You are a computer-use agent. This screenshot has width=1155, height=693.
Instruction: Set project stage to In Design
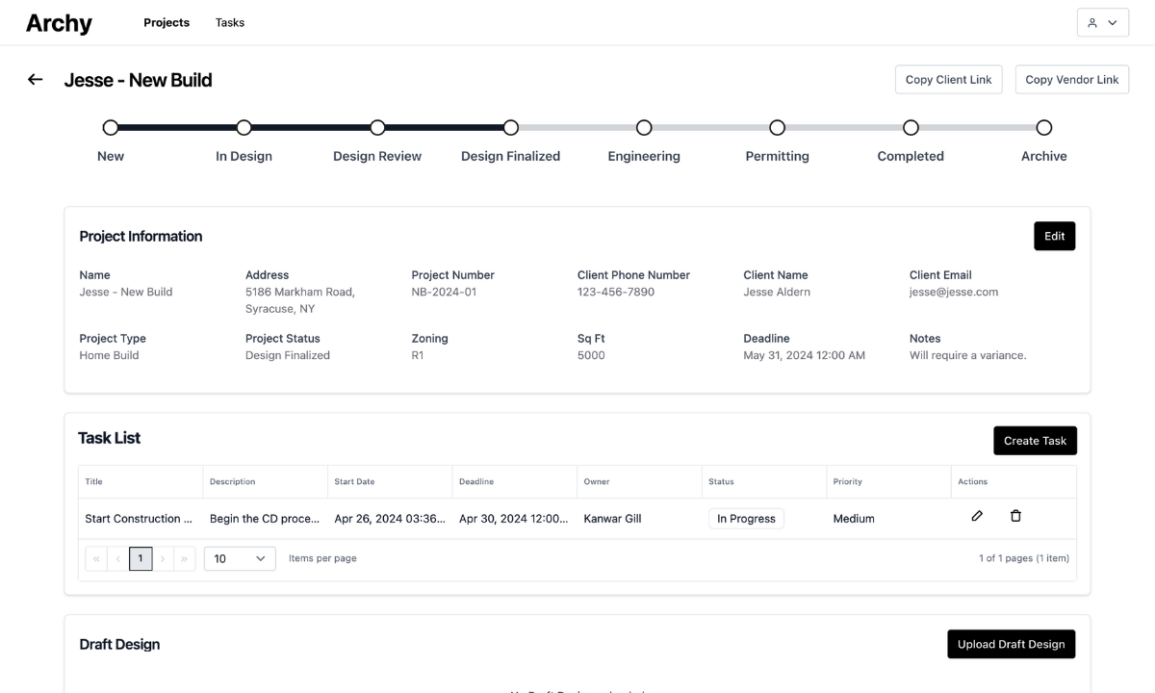point(244,128)
